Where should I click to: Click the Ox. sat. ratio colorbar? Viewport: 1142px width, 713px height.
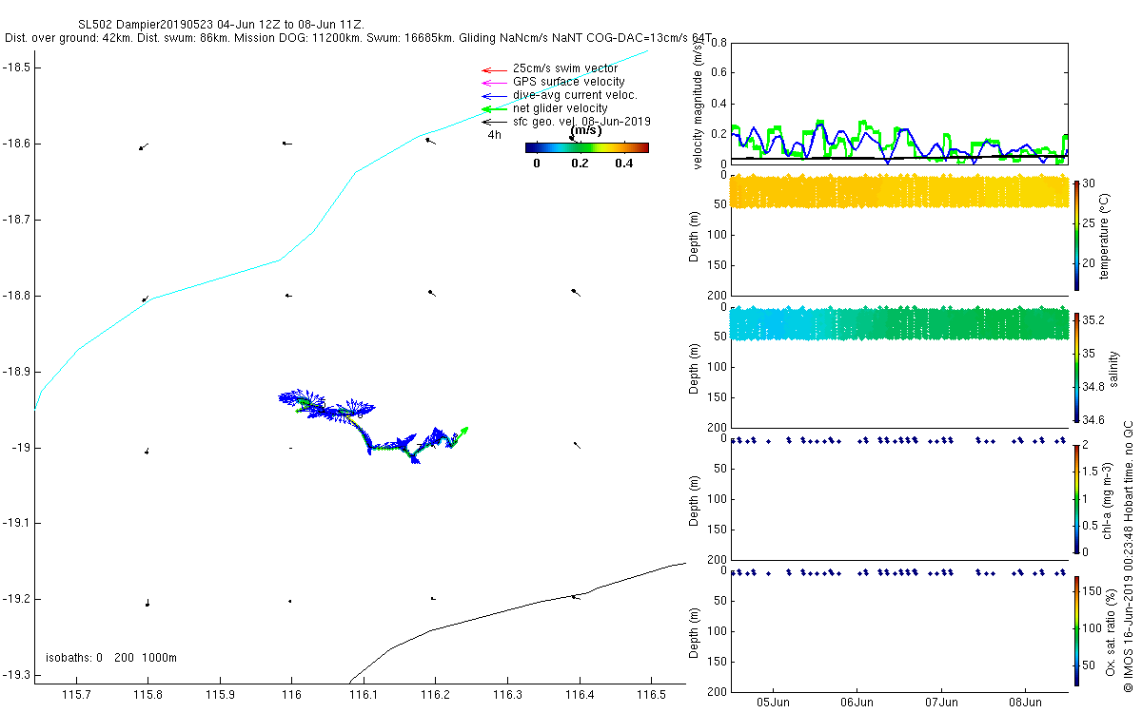(1076, 630)
